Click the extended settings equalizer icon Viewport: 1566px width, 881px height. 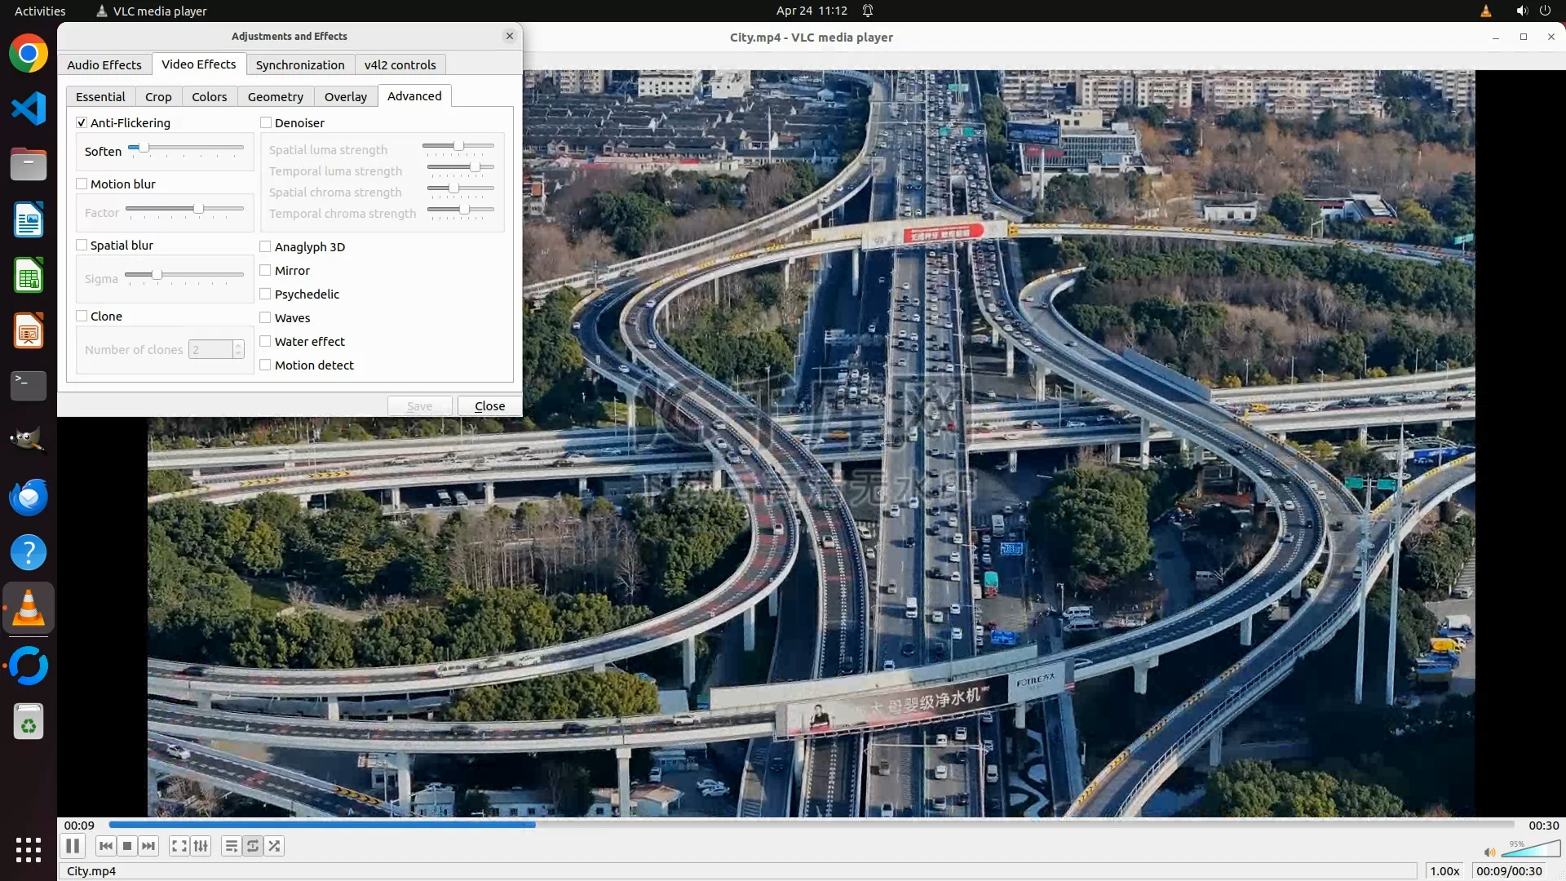point(201,846)
